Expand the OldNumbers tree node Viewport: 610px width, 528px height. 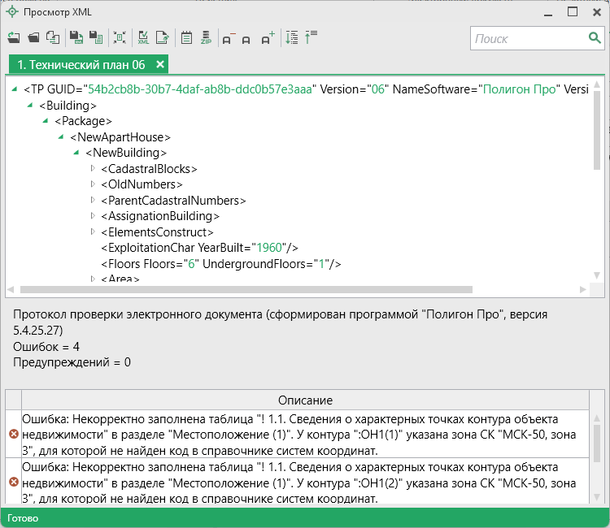(x=92, y=184)
